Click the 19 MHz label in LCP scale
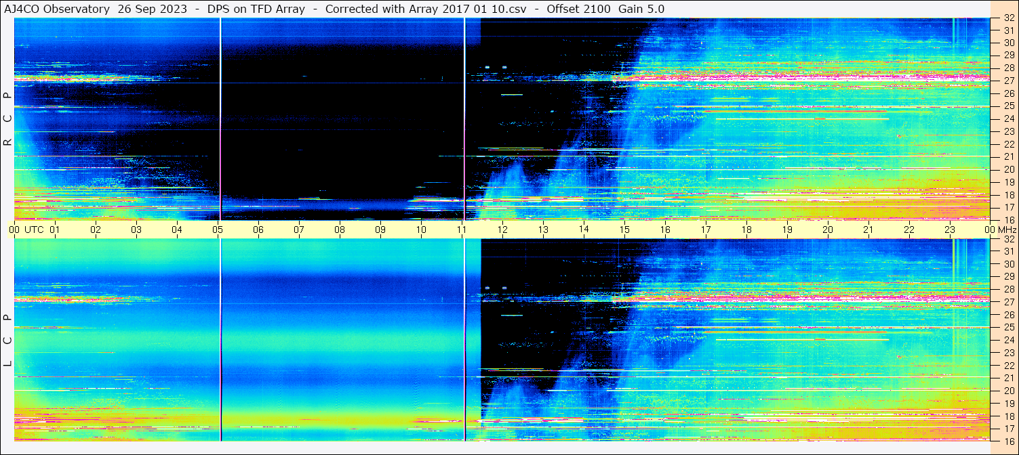Screen dimensions: 1019x455 (1009, 404)
